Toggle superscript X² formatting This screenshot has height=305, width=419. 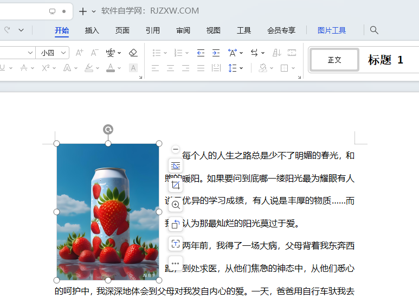tap(46, 68)
